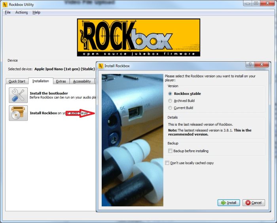Click the Install Rockbox bold label text
Screen dimensions: 277x223
point(43,113)
